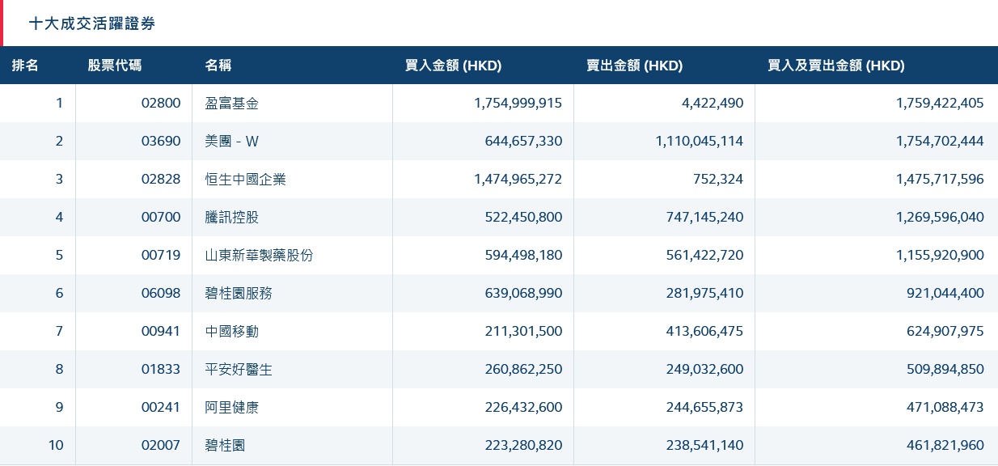Screen dimensions: 998x466
Task: Click total amount 1,269,596,040
Action: pyautogui.click(x=940, y=218)
